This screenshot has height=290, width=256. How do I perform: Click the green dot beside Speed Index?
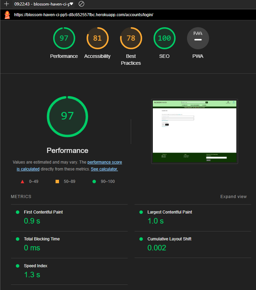coord(18,266)
